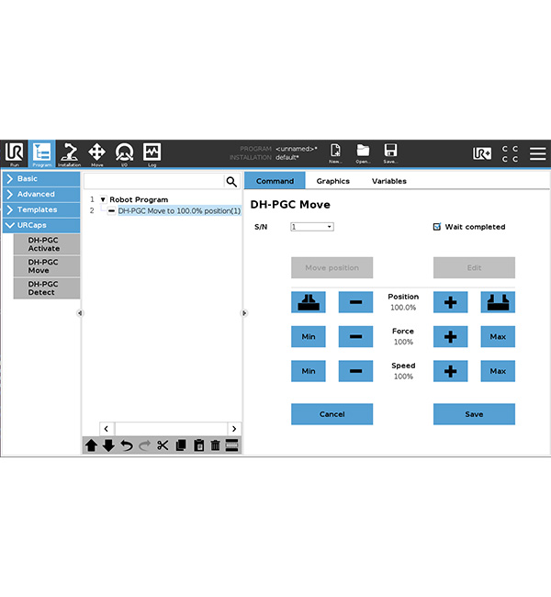The height and width of the screenshot is (597, 551).
Task: Insert a DH-PGC Detect node
Action: tap(47, 288)
